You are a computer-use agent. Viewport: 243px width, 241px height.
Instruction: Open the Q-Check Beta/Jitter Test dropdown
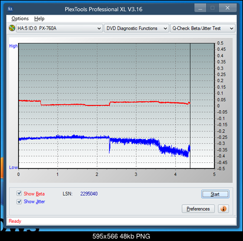[202, 28]
